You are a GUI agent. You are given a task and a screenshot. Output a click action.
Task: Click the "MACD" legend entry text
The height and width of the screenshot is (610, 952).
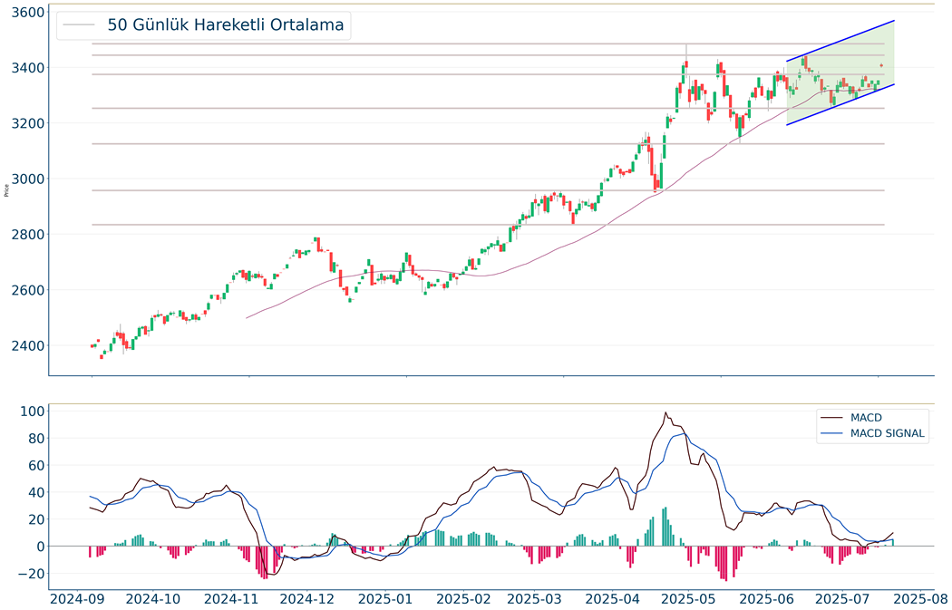866,418
